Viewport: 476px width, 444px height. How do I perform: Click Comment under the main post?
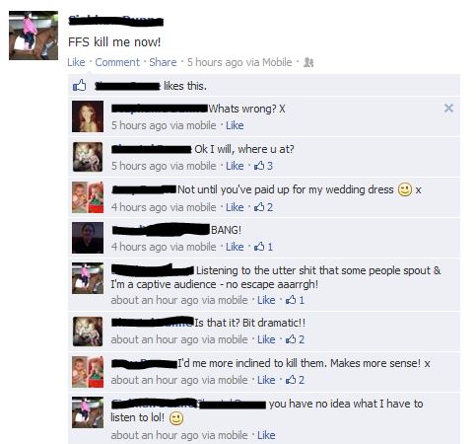tap(117, 62)
